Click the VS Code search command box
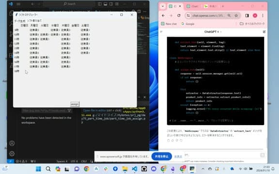The height and width of the screenshot is (174, 279). (69, 4)
